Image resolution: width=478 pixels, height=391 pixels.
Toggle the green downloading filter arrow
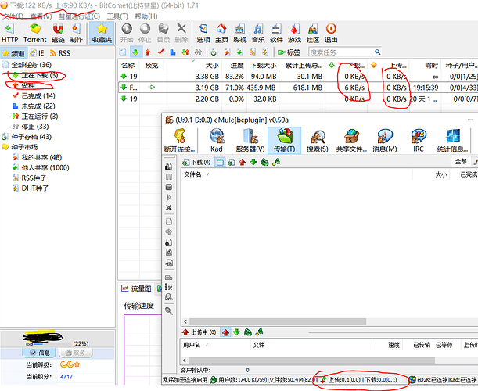point(135,52)
